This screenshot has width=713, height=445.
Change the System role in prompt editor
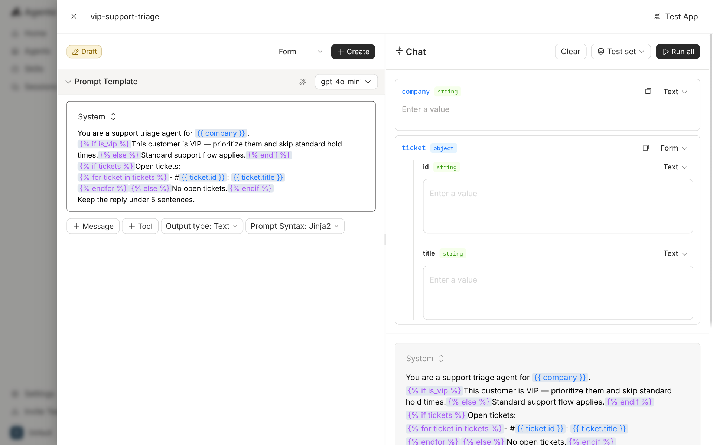pyautogui.click(x=97, y=117)
